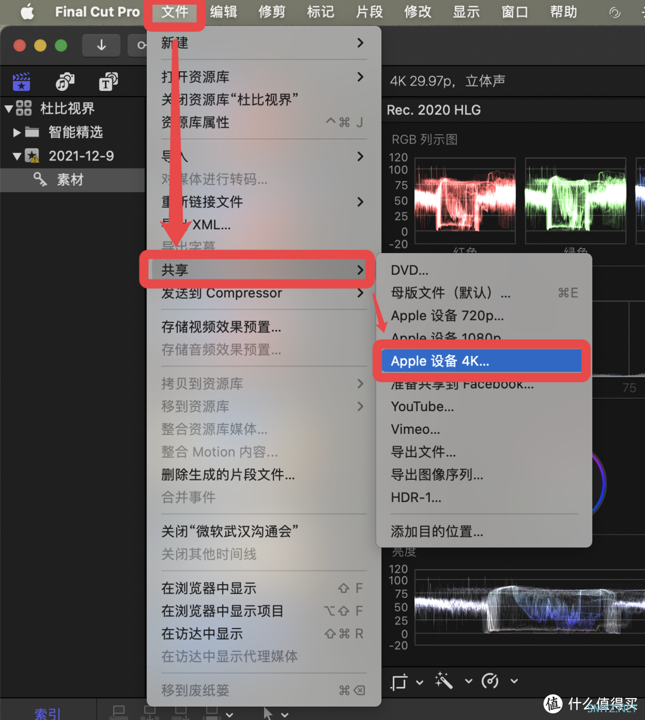This screenshot has height=720, width=645.
Task: Choose 资源库属性 menu item
Action: [263, 122]
